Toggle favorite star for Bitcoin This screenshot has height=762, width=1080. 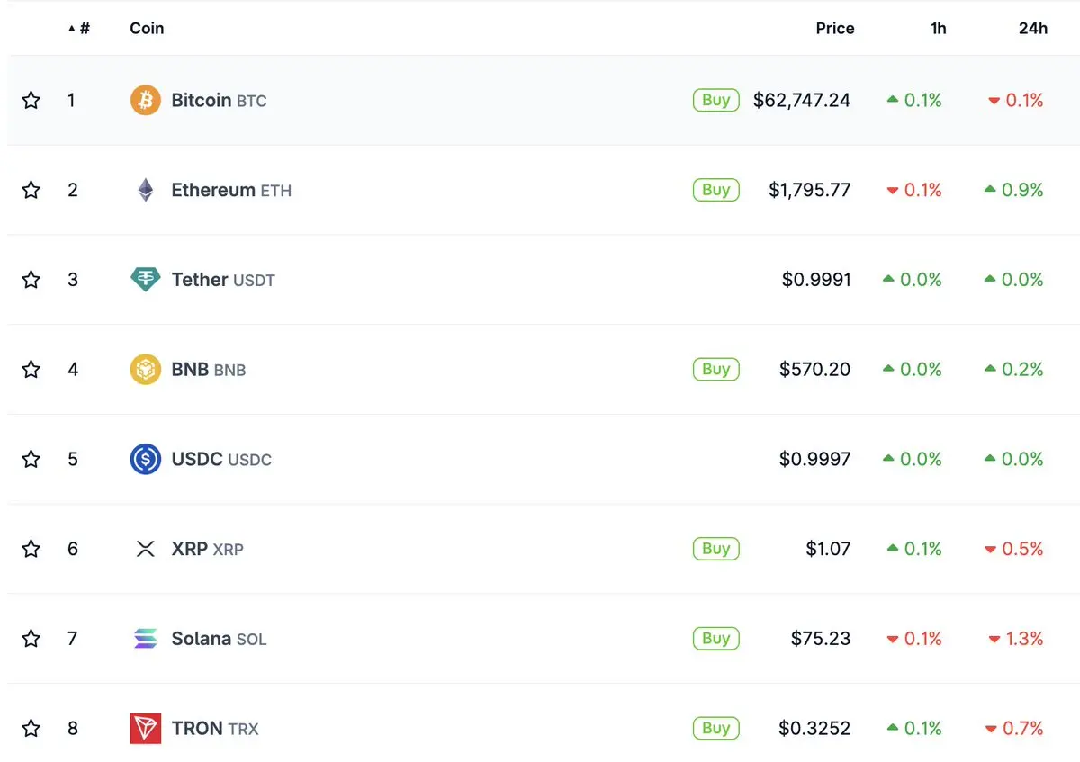click(31, 100)
